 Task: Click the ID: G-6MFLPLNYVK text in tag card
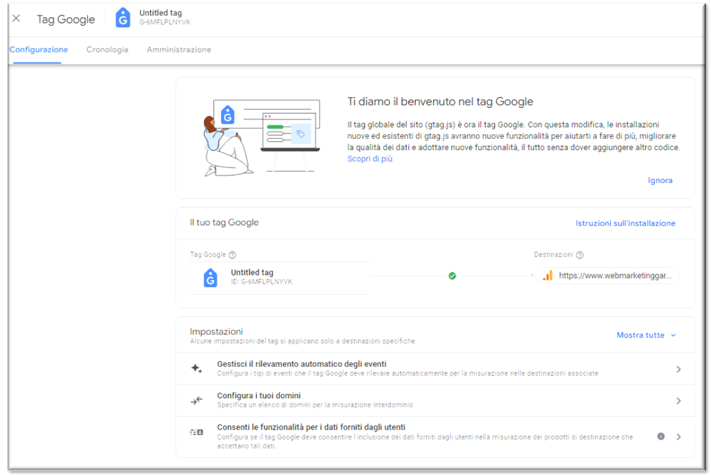tap(261, 282)
